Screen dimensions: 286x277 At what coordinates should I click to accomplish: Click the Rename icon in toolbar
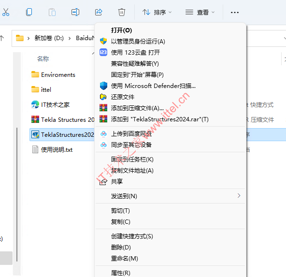(75, 12)
